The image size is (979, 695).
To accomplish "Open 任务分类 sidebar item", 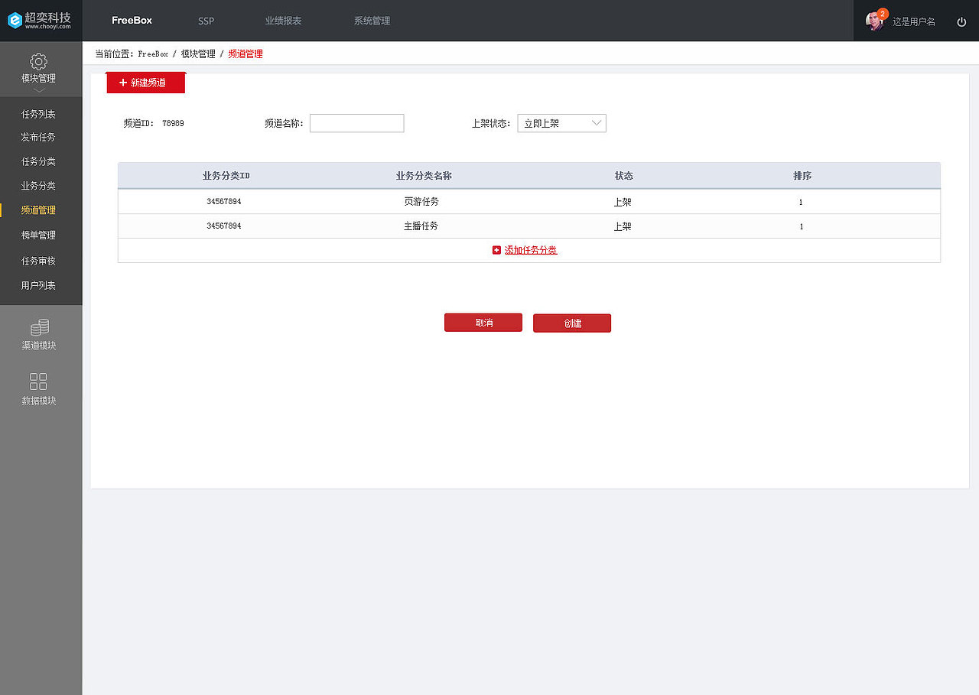I will (38, 162).
